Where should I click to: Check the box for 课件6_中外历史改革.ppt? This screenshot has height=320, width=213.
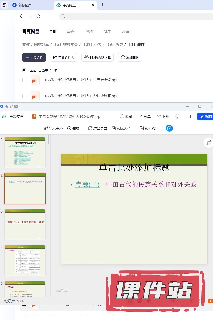click(x=24, y=96)
